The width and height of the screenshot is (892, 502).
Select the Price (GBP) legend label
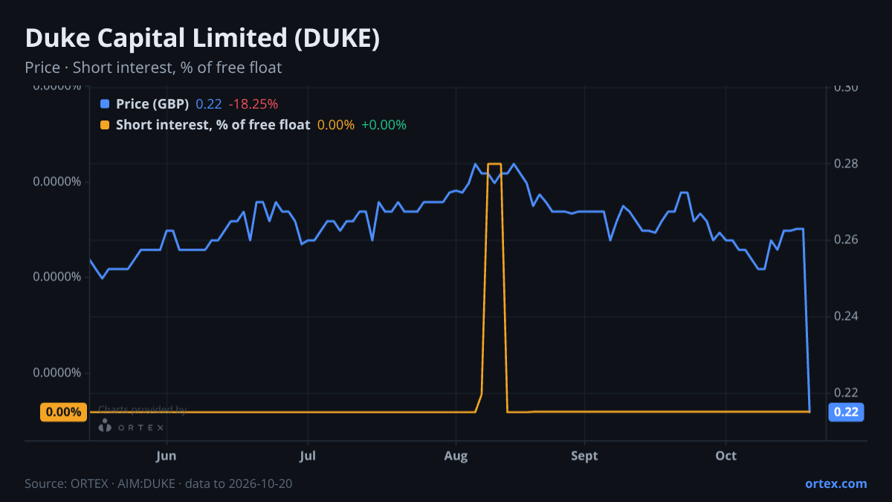pyautogui.click(x=152, y=104)
